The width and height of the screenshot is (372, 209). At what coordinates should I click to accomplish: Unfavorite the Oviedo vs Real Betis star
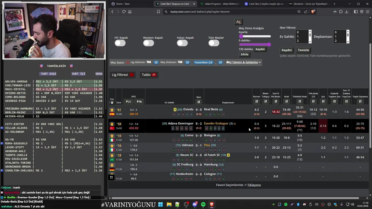coord(112,110)
